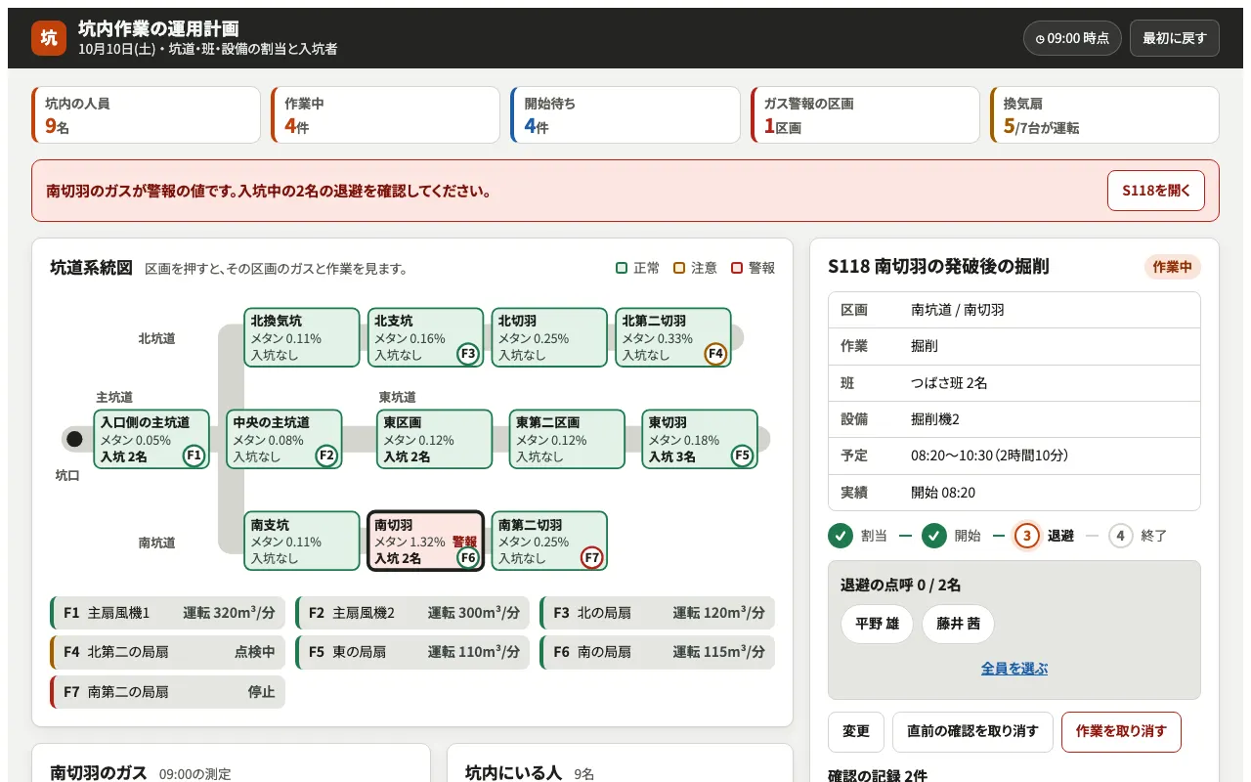The image size is (1251, 782).
Task: Select step 4 終了 circle
Action: (1120, 536)
